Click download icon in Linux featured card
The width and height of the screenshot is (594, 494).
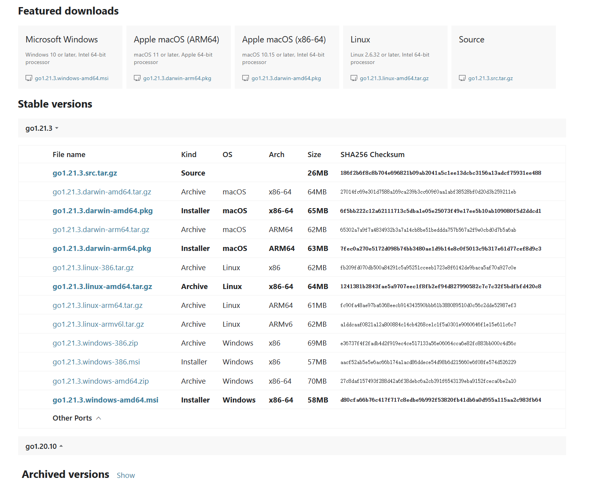click(354, 78)
